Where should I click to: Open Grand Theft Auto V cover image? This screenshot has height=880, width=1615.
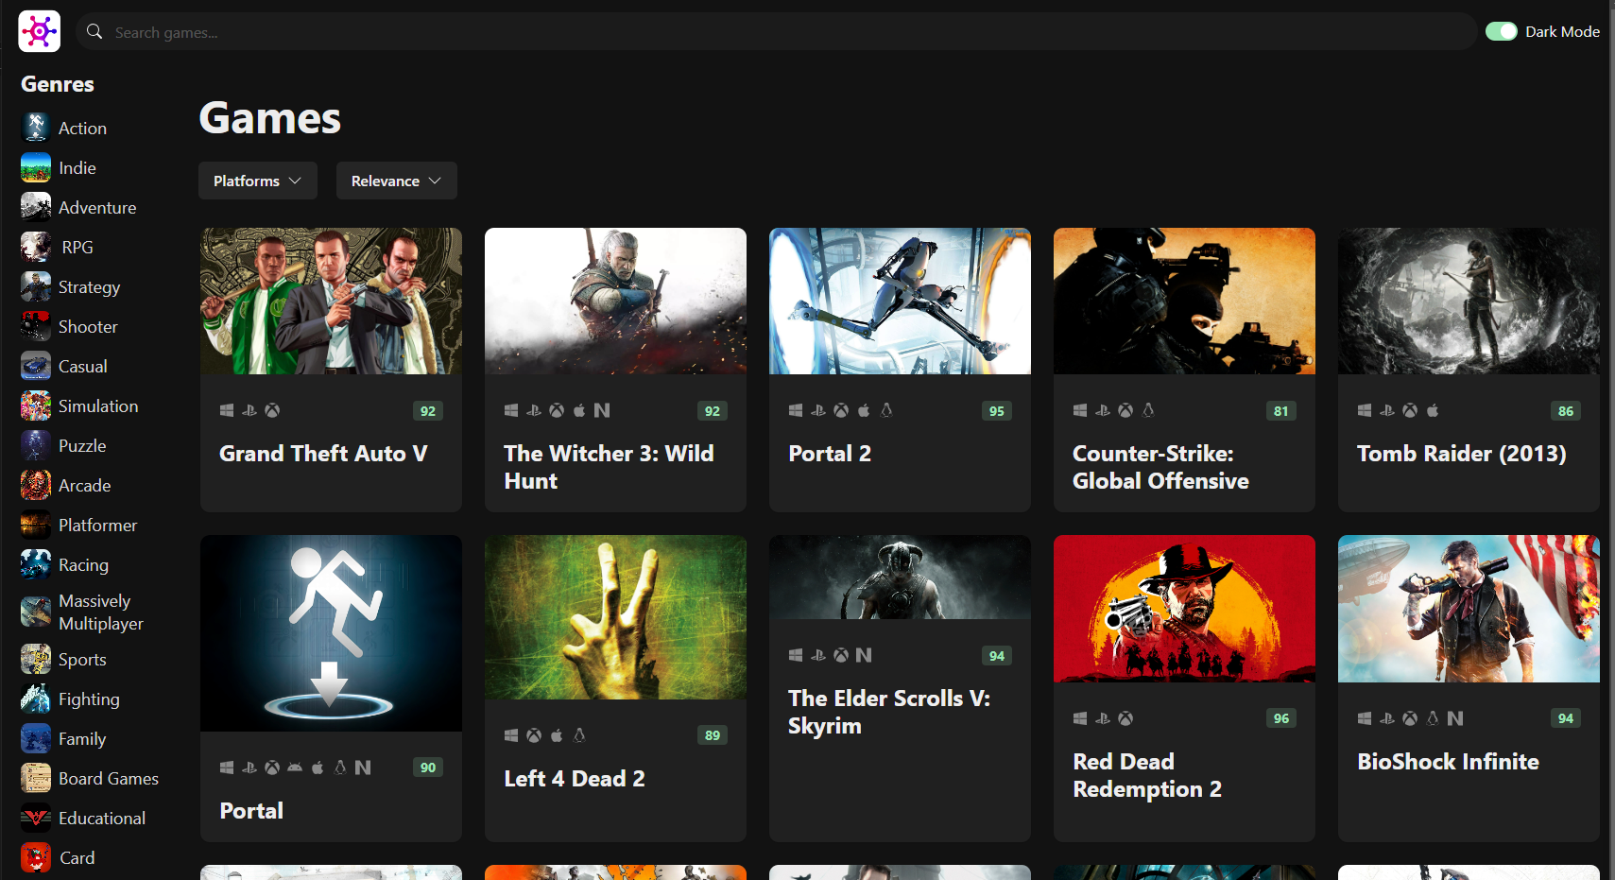(331, 301)
